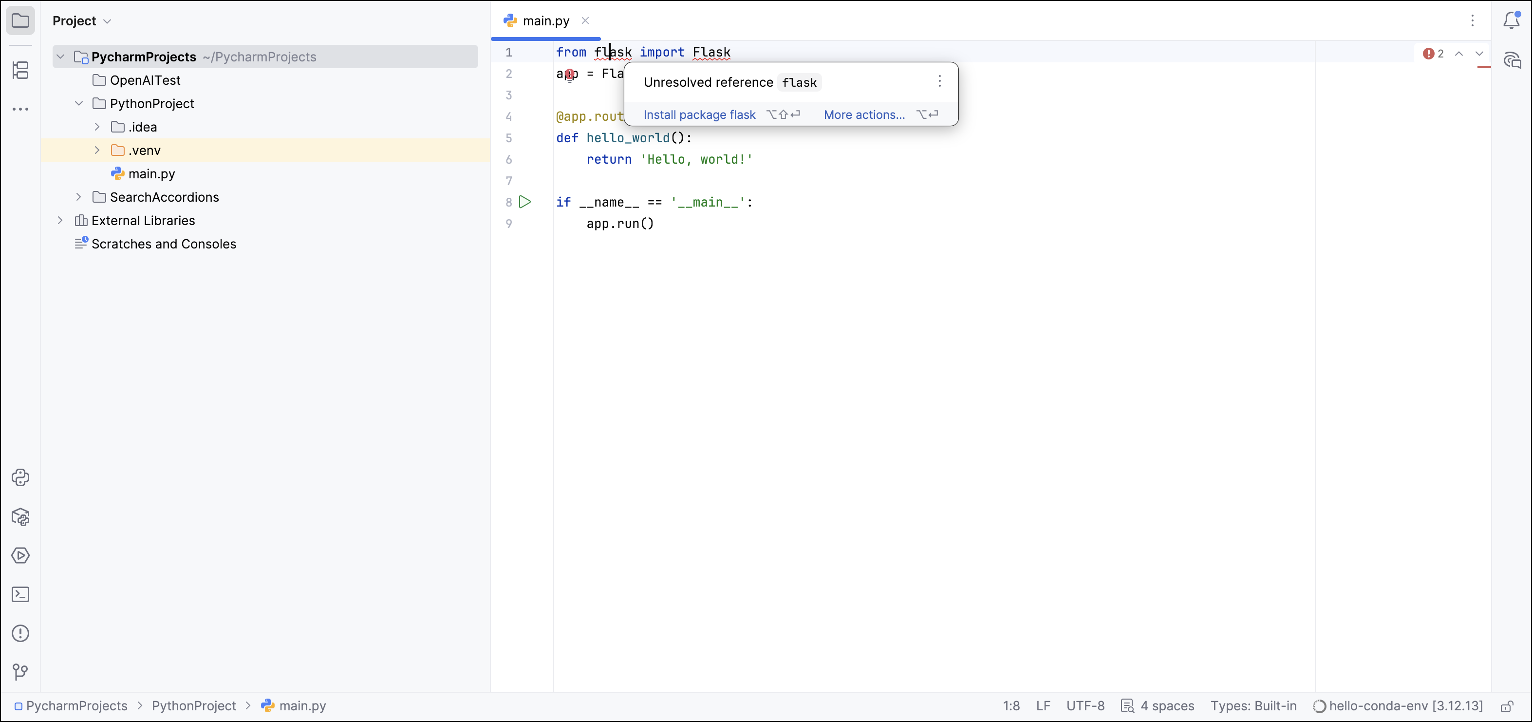This screenshot has height=722, width=1532.
Task: Click Install package flask link
Action: coord(699,115)
